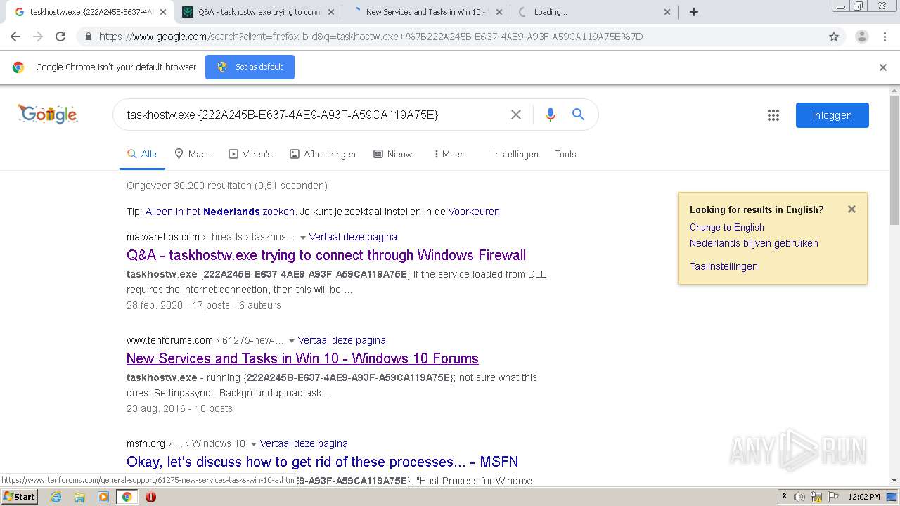Screen dimensions: 900x506
Task: Open the Google apps grid
Action: (x=773, y=115)
